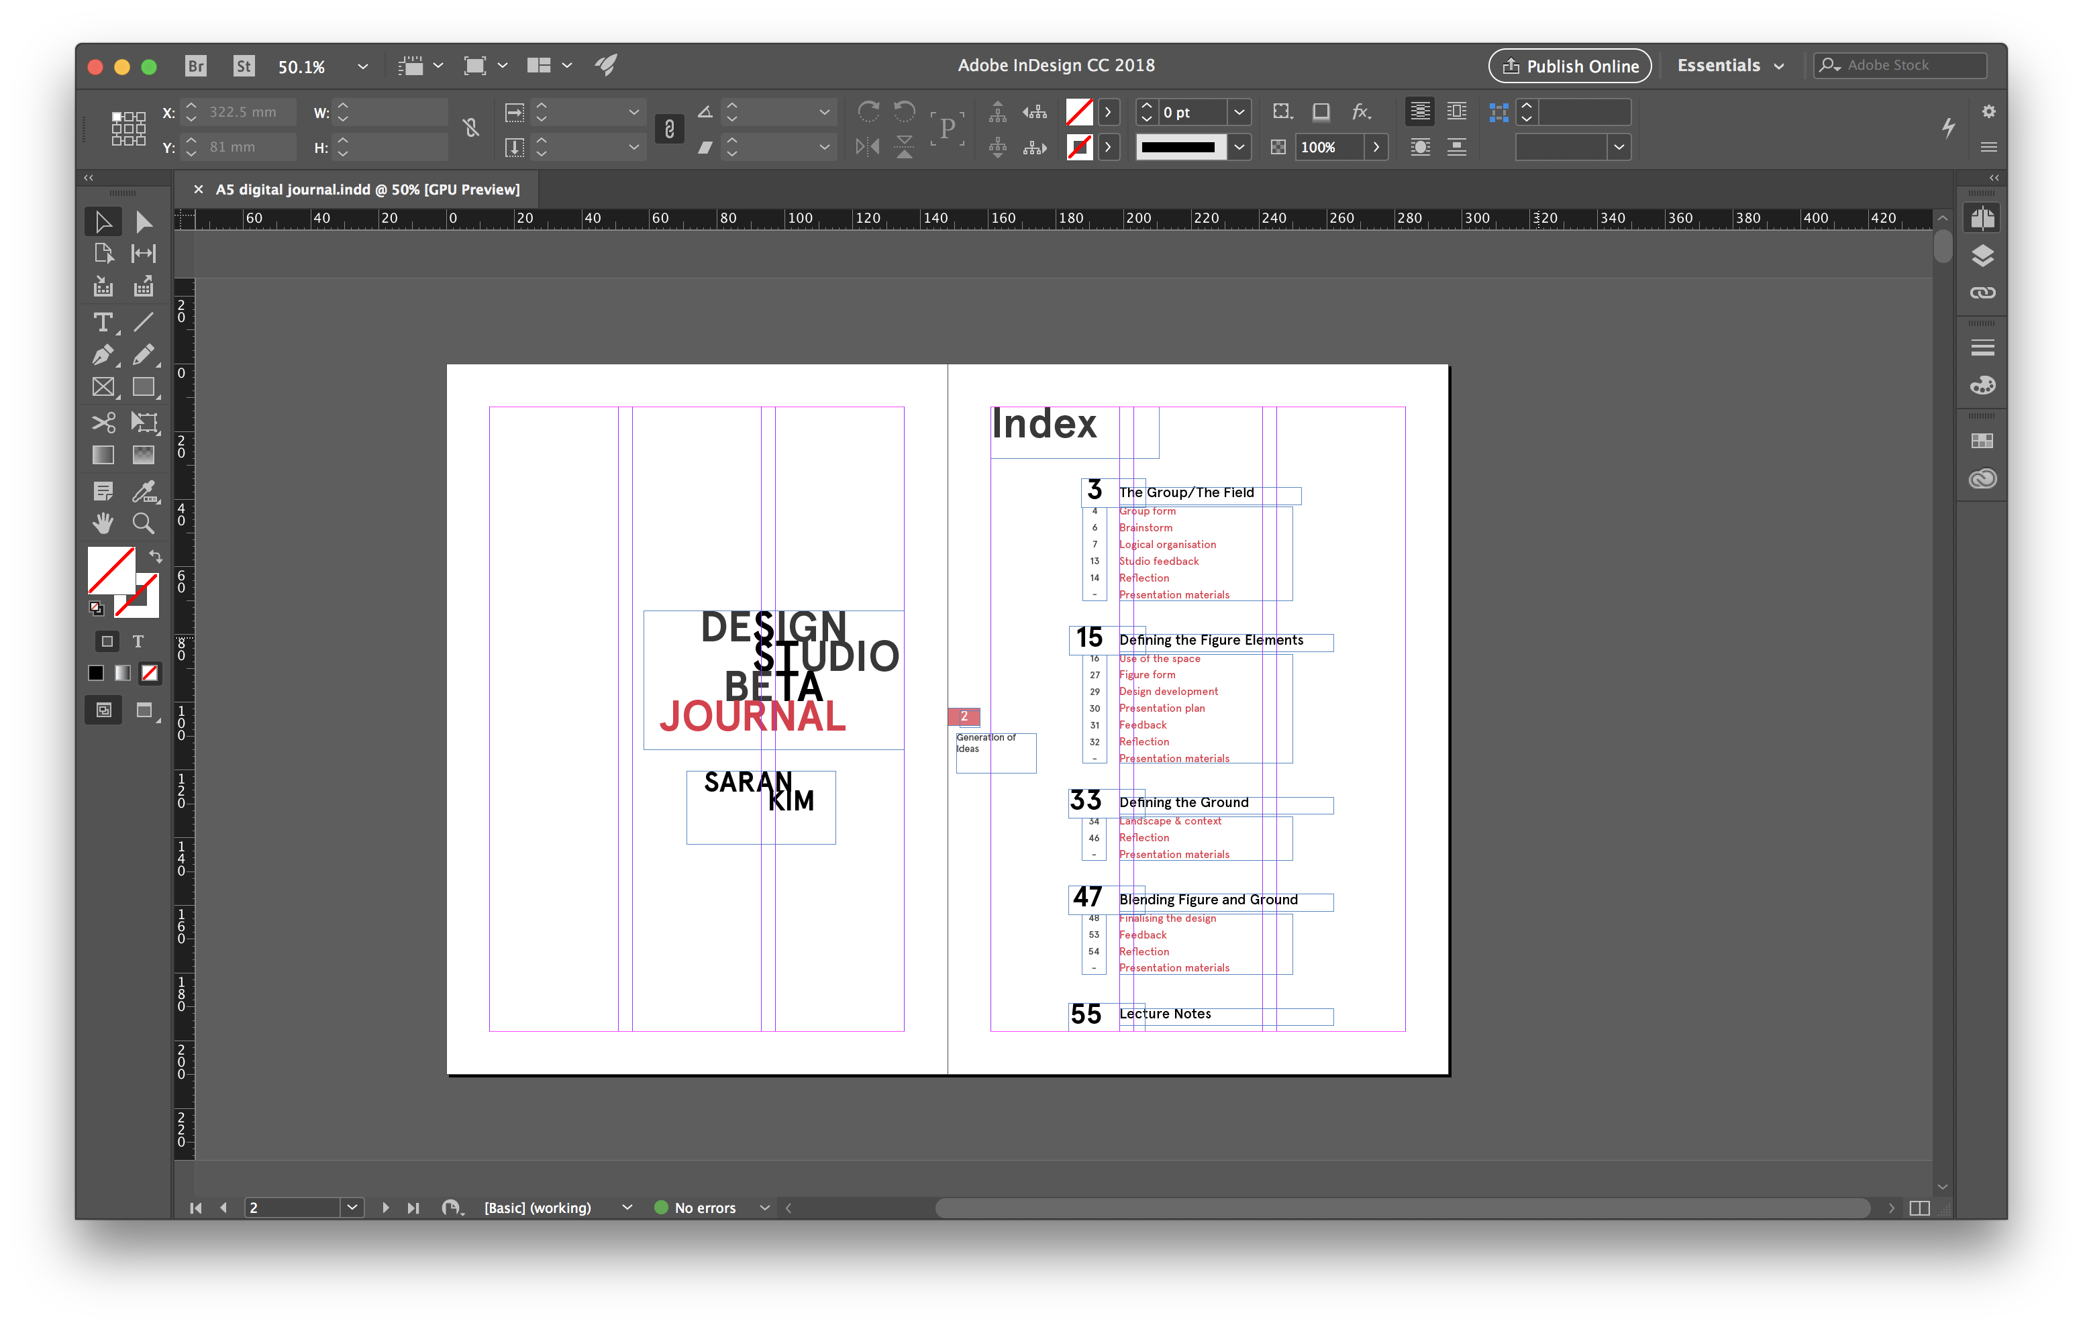Toggle constrain proportions chain link
The width and height of the screenshot is (2083, 1327).
pos(470,129)
